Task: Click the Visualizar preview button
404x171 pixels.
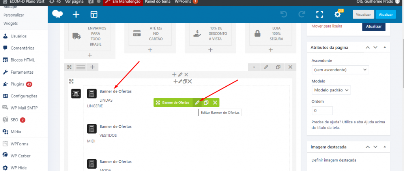Action: 363,15
